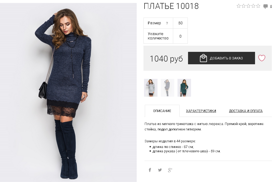This screenshot has width=278, height=182.
Task: Open comments via speech bubble icon
Action: pyautogui.click(x=265, y=6)
